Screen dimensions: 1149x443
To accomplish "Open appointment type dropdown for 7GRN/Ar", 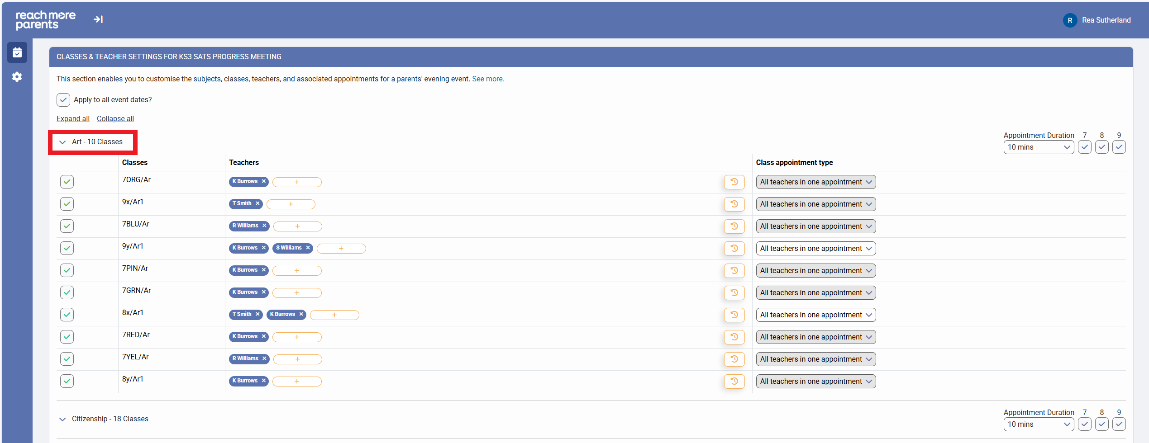I will click(x=815, y=293).
